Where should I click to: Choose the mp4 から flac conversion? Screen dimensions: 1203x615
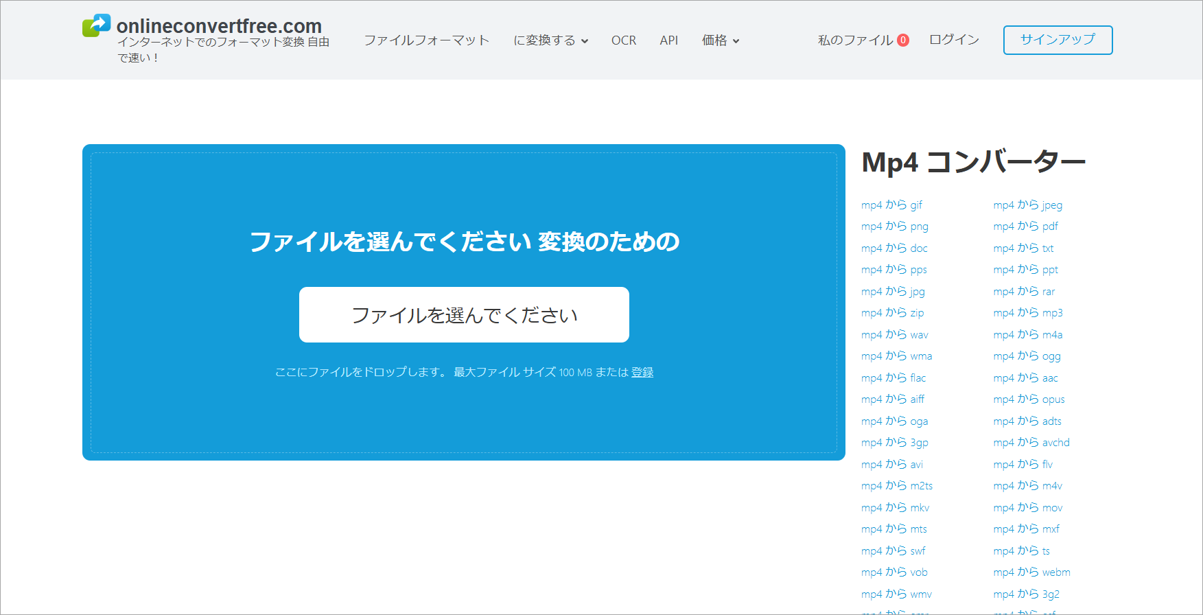[x=894, y=378]
